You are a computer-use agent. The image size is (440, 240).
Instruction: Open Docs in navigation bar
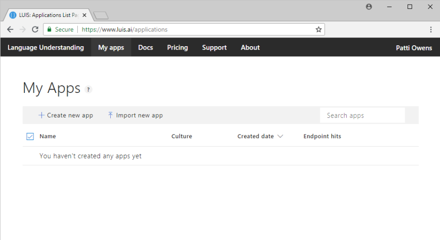tap(146, 48)
